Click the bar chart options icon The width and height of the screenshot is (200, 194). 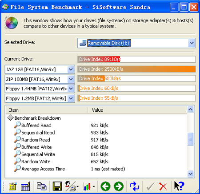88,186
